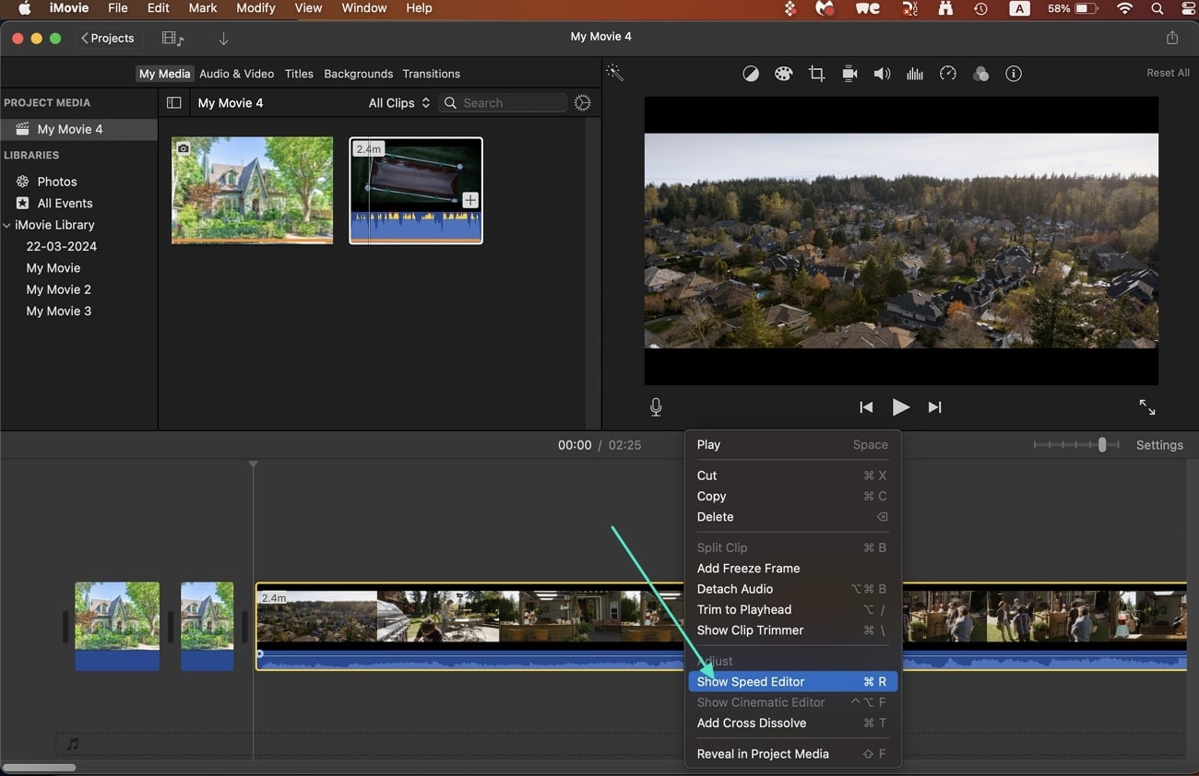Choose Copy in the context menu
Viewport: 1199px width, 776px height.
[x=793, y=497]
